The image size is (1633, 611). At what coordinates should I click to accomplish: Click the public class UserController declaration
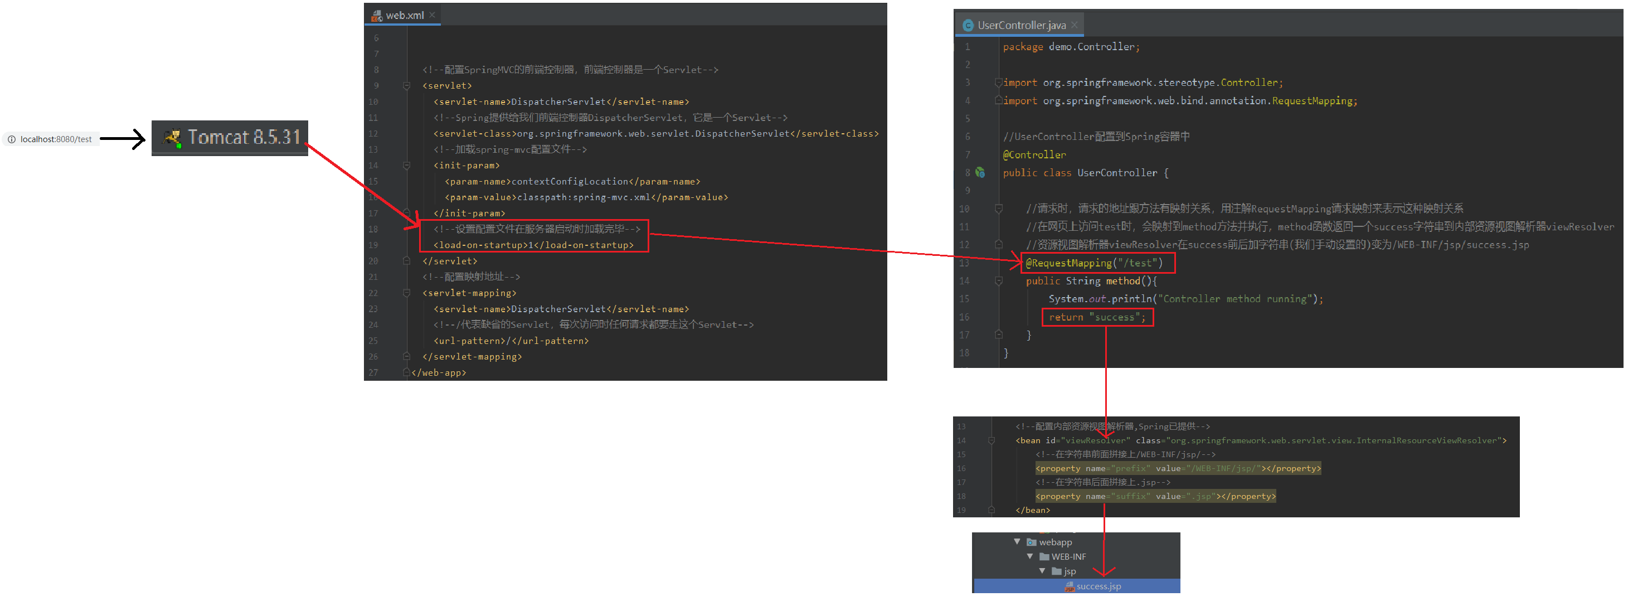pos(1085,173)
